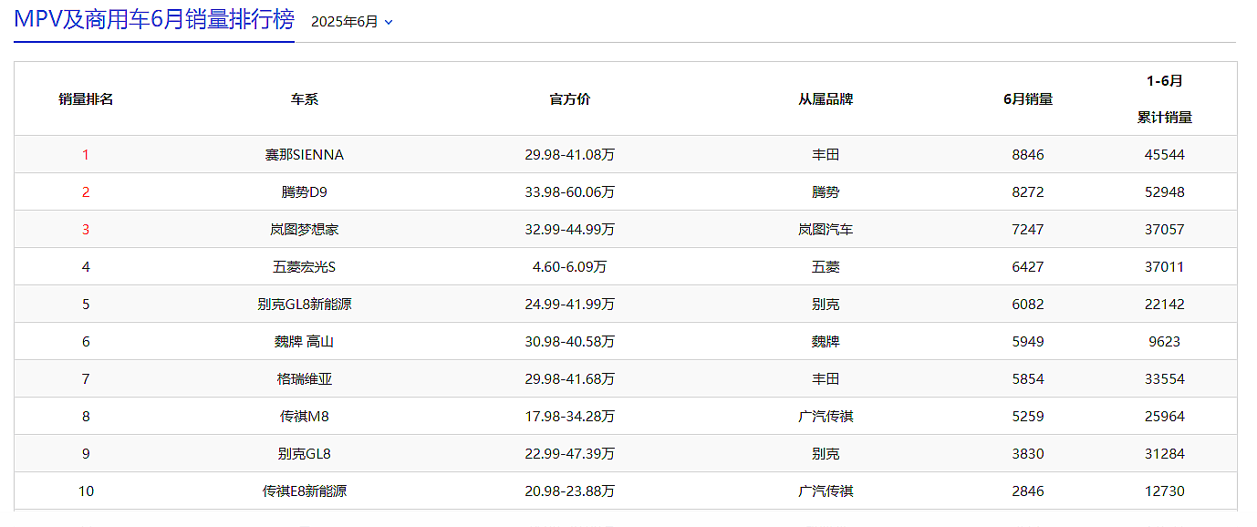Click the 岚图梦想家 series name
The image size is (1257, 527).
coord(304,230)
